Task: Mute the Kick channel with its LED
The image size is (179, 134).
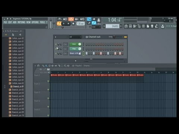Action: (56, 44)
